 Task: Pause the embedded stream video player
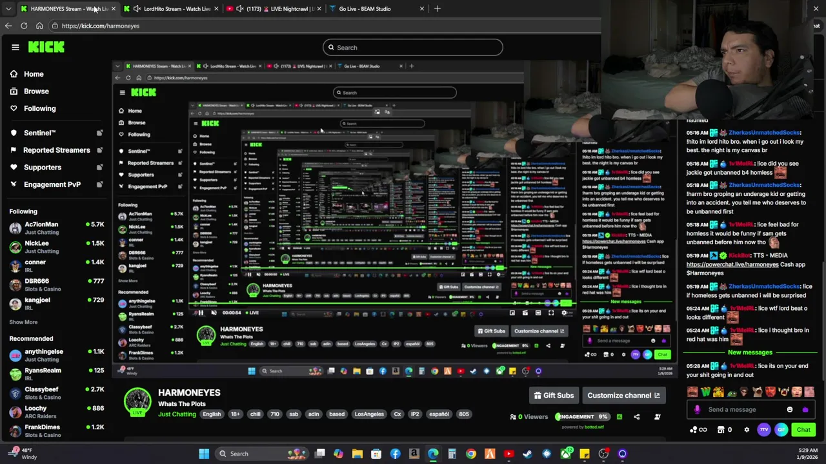point(201,313)
